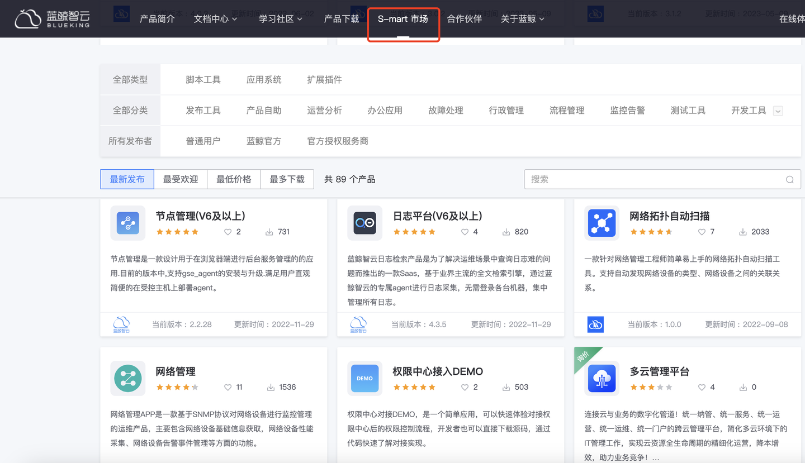The width and height of the screenshot is (805, 463).
Task: Filter by 行政管理 category
Action: click(x=506, y=111)
